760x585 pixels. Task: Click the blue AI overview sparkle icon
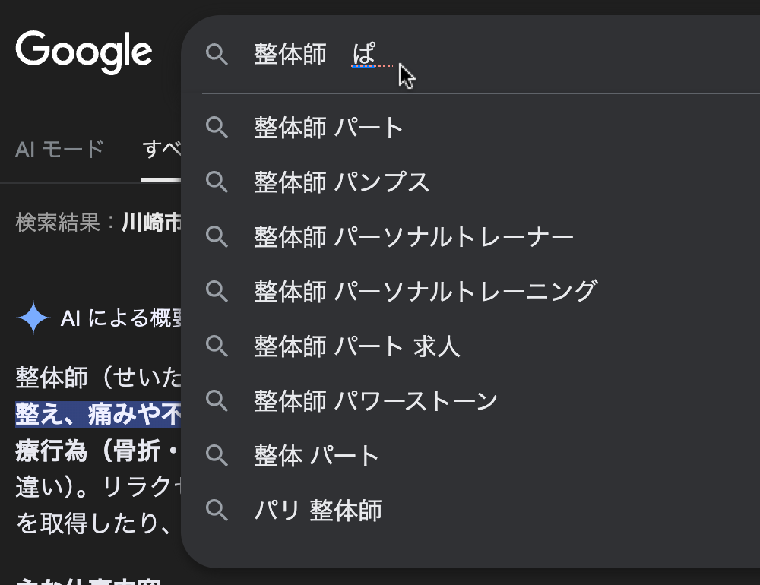pyautogui.click(x=33, y=318)
